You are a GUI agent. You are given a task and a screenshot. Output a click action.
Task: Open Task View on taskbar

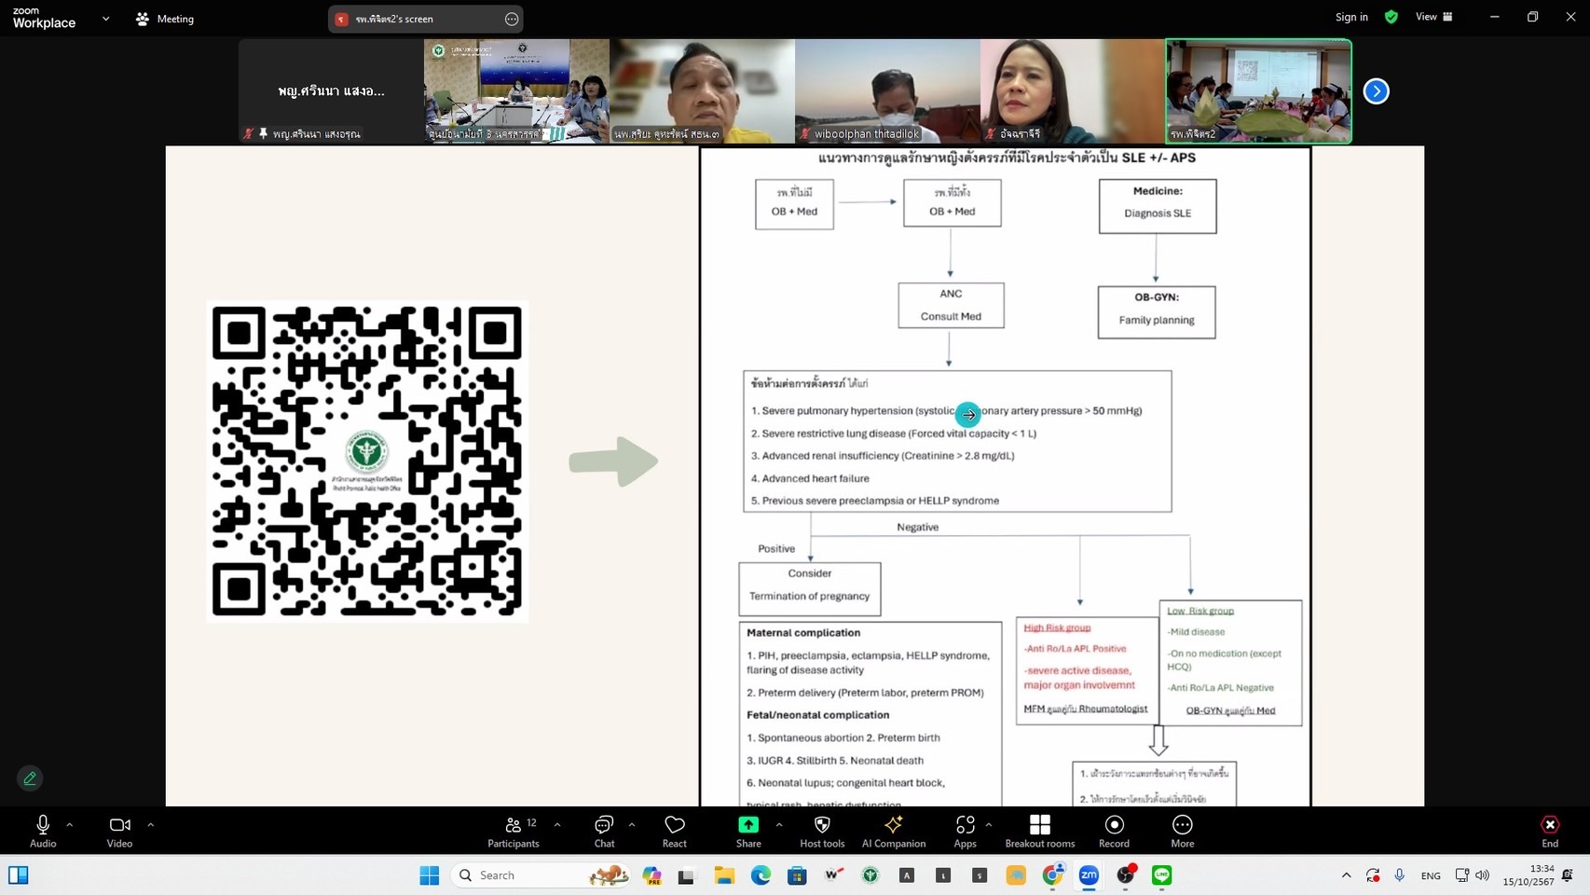click(686, 875)
